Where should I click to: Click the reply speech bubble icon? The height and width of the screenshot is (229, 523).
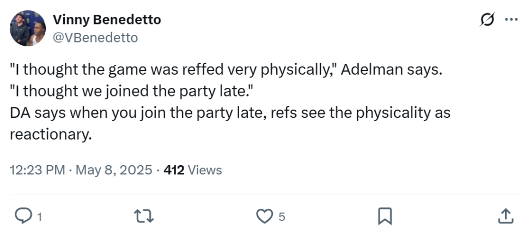point(22,216)
